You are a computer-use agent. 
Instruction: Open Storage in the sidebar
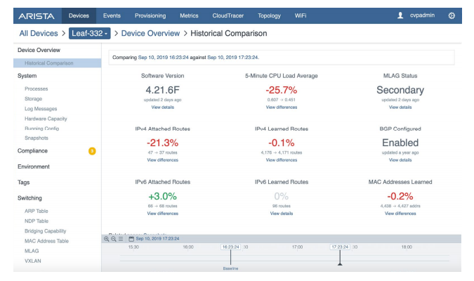coord(33,99)
